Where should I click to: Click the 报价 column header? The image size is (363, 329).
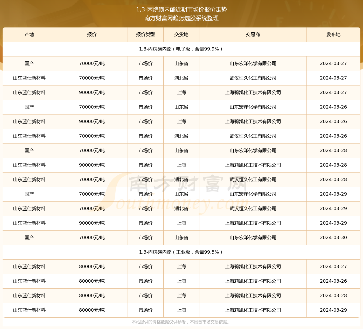pyautogui.click(x=92, y=34)
